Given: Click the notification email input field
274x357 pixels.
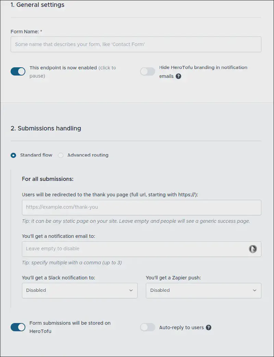Looking at the screenshot, I should coord(137,249).
